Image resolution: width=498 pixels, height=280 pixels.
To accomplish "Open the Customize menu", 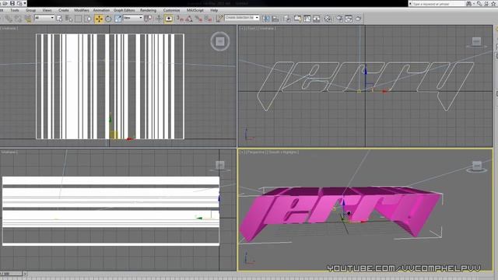I will [x=171, y=10].
